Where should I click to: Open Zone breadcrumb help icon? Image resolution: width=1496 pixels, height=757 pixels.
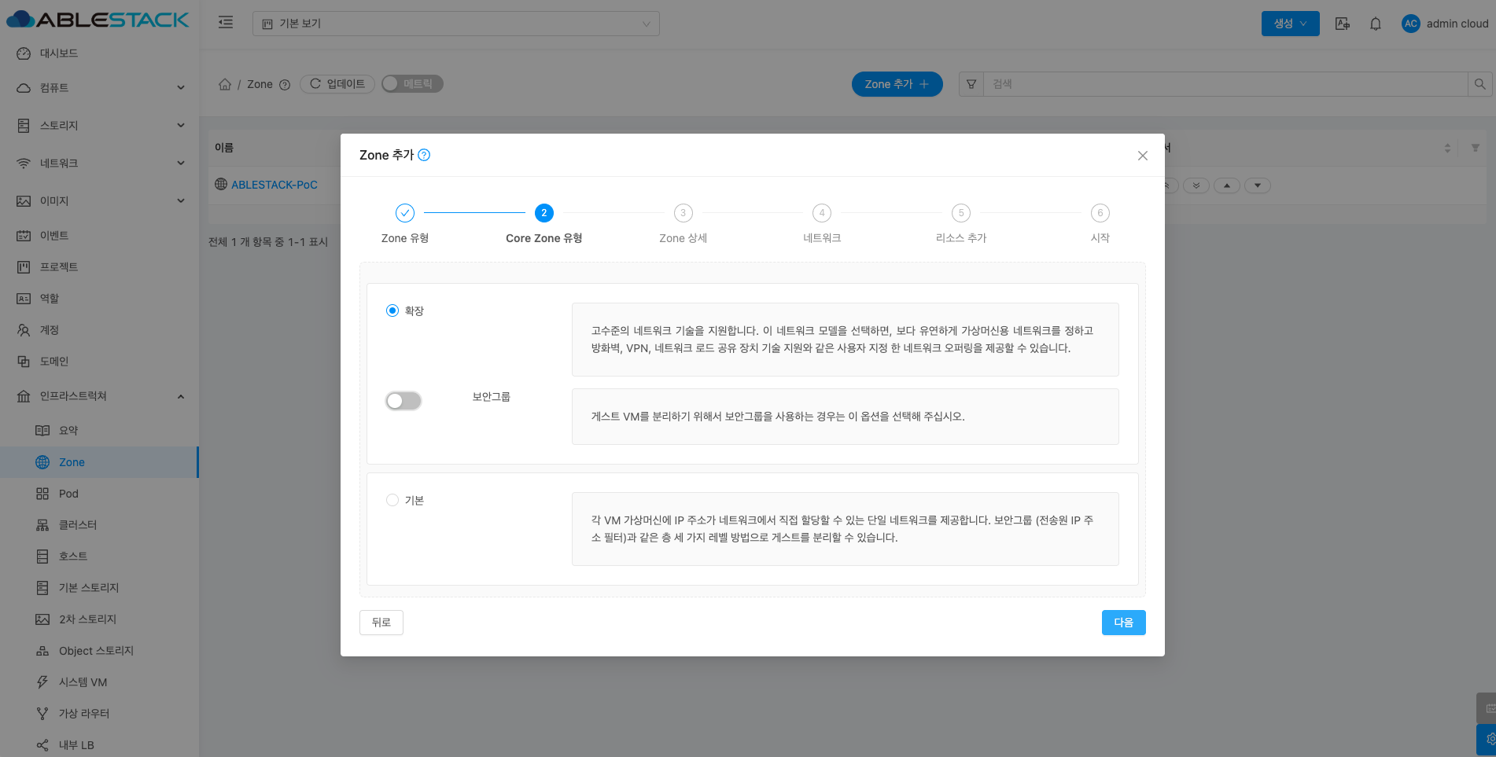(x=285, y=85)
